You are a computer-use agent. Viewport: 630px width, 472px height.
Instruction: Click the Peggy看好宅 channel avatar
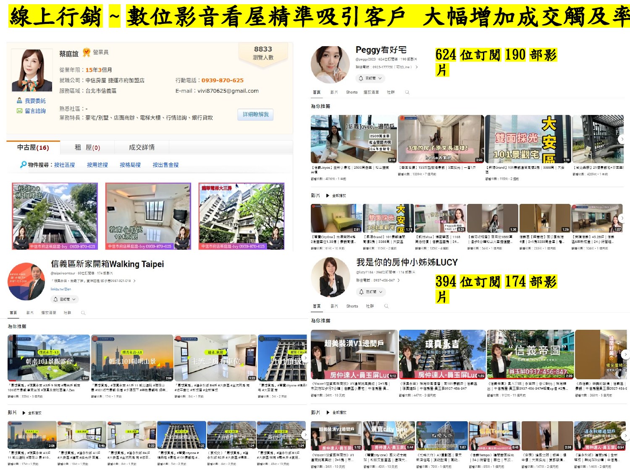point(330,65)
